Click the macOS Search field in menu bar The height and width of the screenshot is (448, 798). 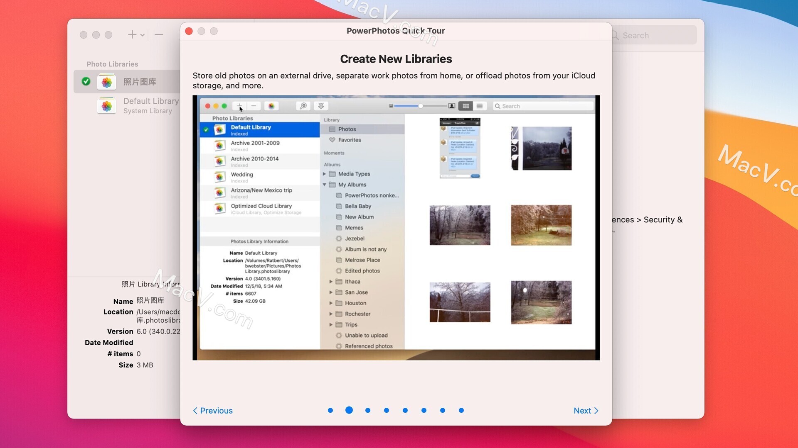click(x=653, y=35)
